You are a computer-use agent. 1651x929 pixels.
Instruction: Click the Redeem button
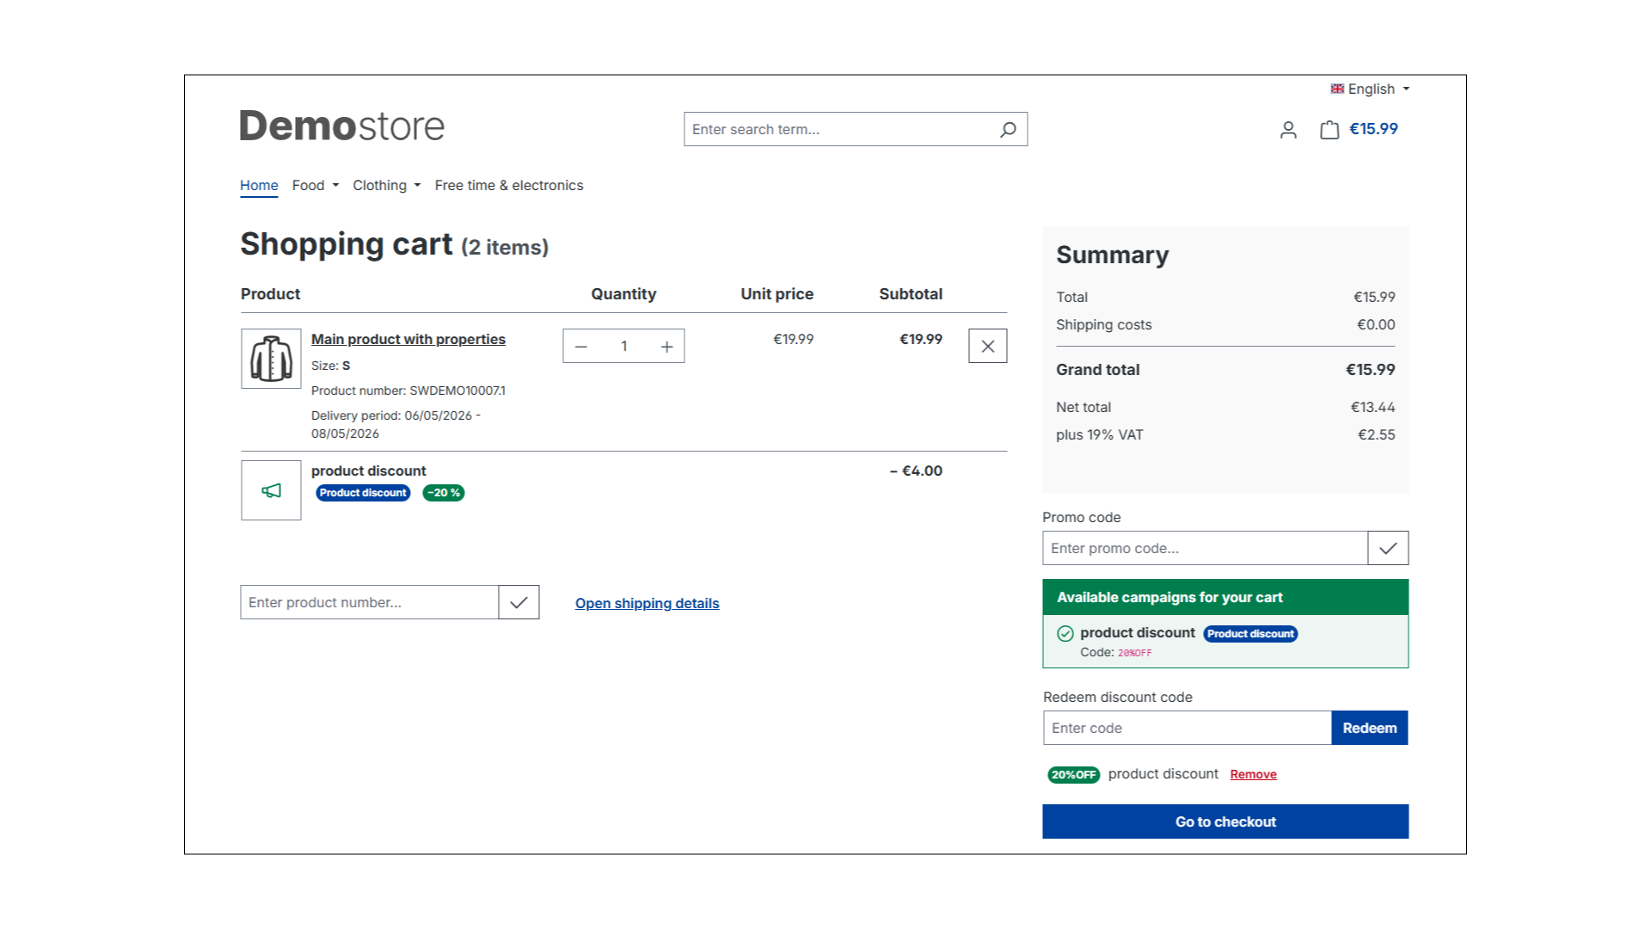click(1370, 728)
